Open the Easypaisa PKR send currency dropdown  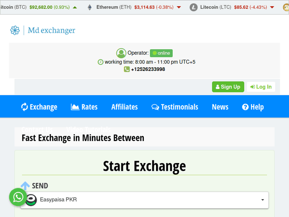pyautogui.click(x=144, y=200)
